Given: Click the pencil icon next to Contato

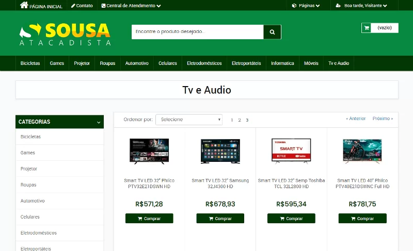Looking at the screenshot, I should 73,6.
